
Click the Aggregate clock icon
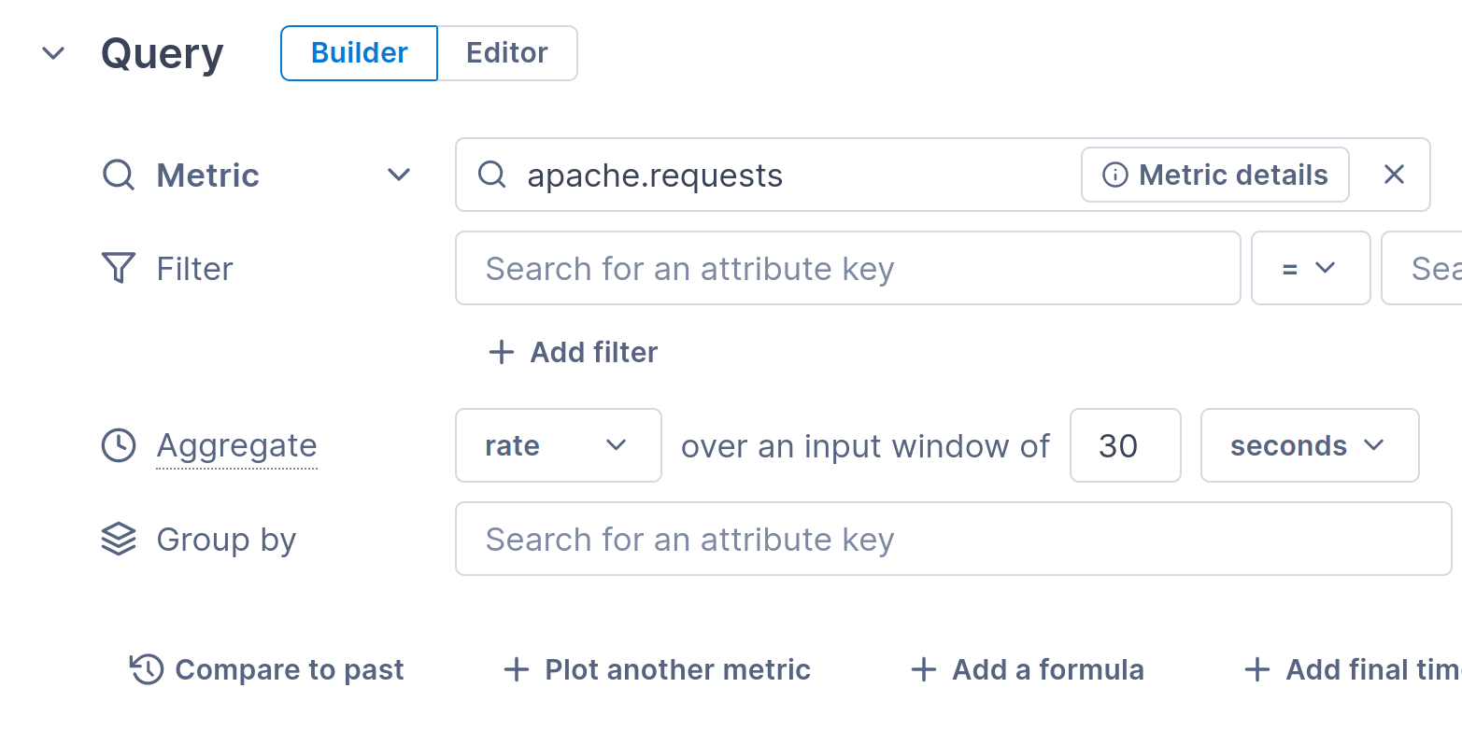click(x=119, y=445)
